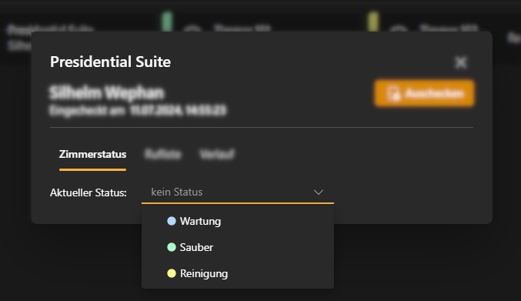Choose the Sauber status option
This screenshot has width=521, height=301.
click(x=238, y=248)
